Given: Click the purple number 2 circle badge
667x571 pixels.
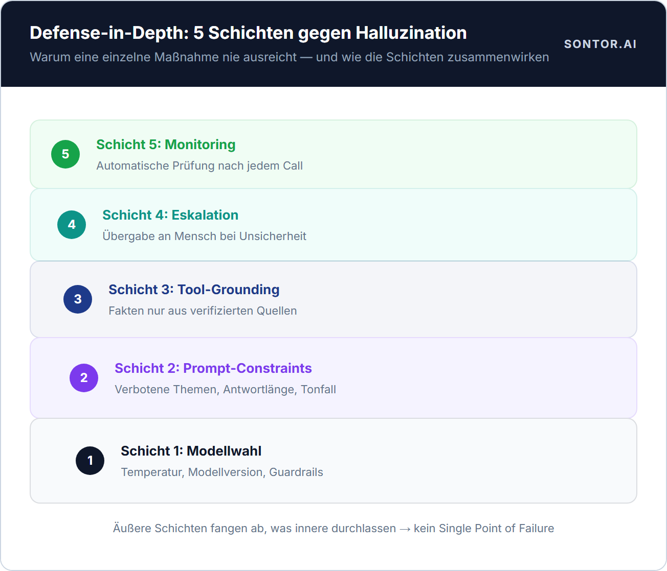Looking at the screenshot, I should pos(84,378).
